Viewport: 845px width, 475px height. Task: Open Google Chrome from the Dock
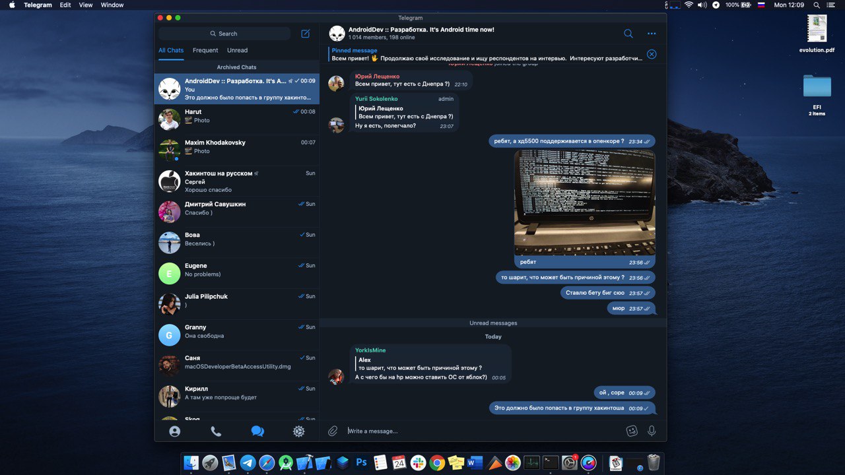click(437, 463)
